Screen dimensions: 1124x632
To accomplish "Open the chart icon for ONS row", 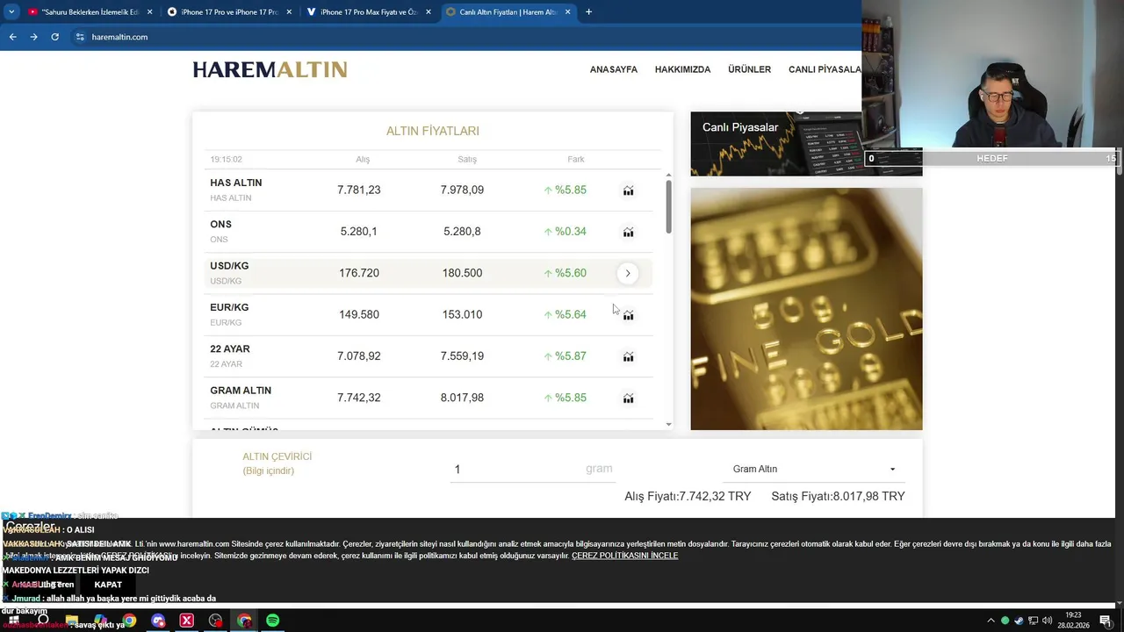I will (628, 232).
